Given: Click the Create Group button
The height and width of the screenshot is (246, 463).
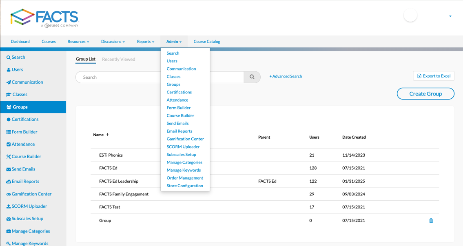Looking at the screenshot, I should tap(425, 94).
